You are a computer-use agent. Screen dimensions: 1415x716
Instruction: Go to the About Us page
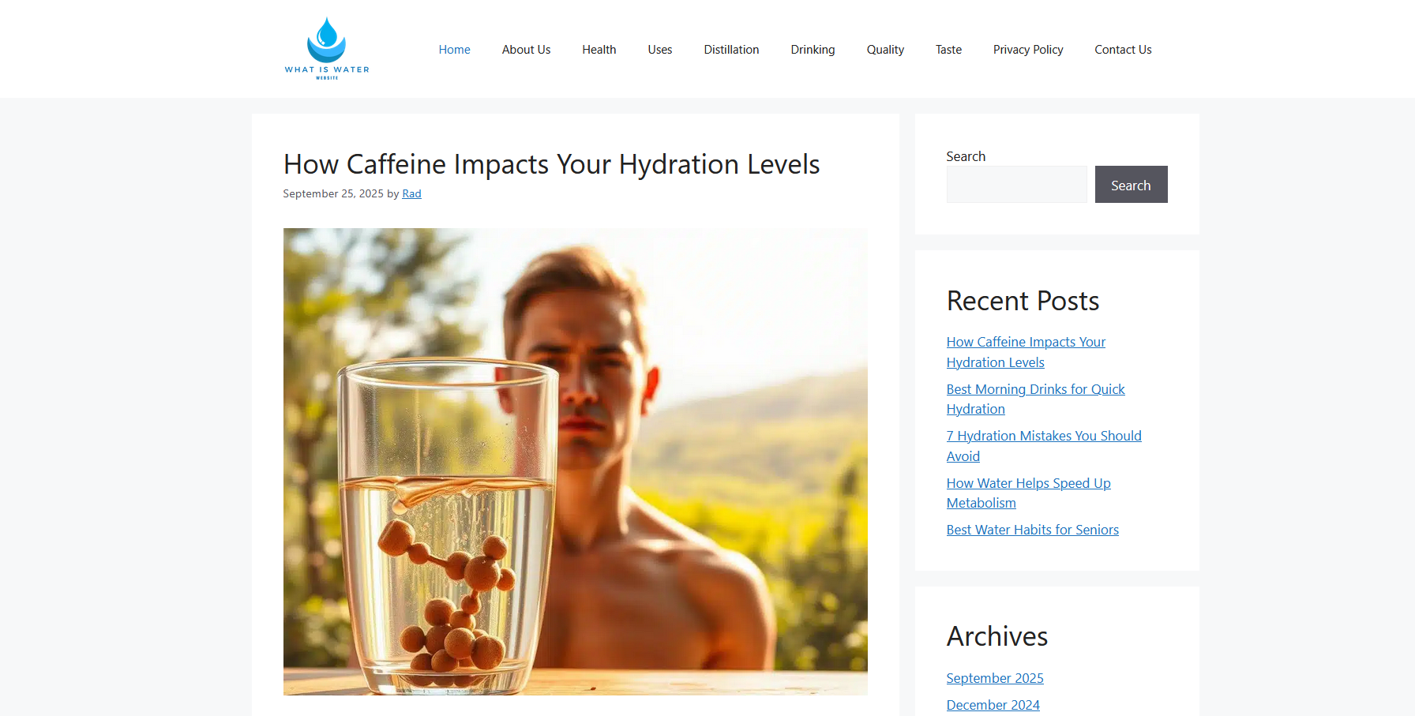point(526,50)
